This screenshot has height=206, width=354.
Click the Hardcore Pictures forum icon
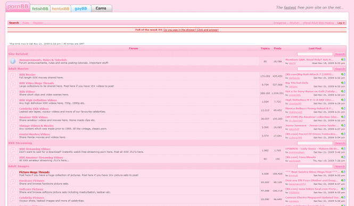click(13, 182)
